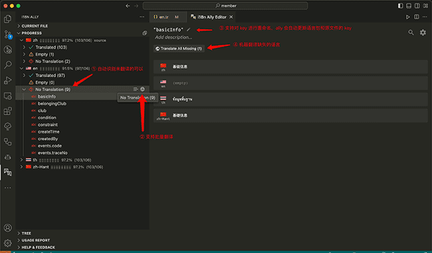The image size is (432, 253).
Task: Go forward with the navigation arrow
Action: (x=136, y=6)
